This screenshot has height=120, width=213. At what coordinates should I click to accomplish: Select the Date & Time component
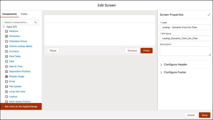16,66
